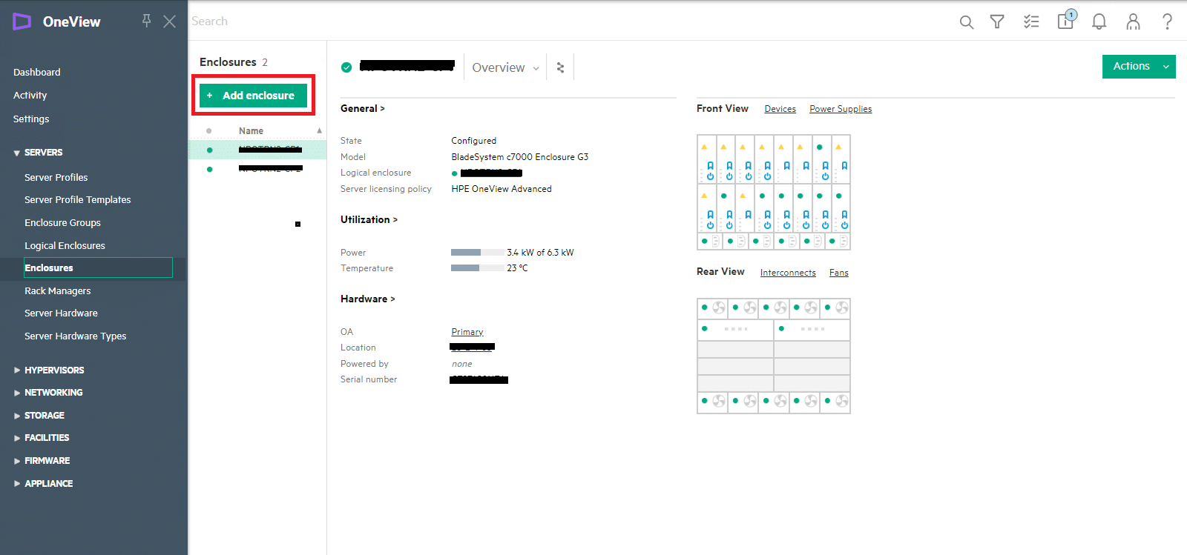This screenshot has height=555, width=1187.
Task: Open the help question mark icon
Action: tap(1167, 22)
